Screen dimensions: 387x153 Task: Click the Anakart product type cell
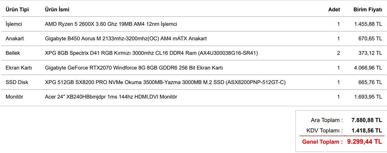point(15,39)
